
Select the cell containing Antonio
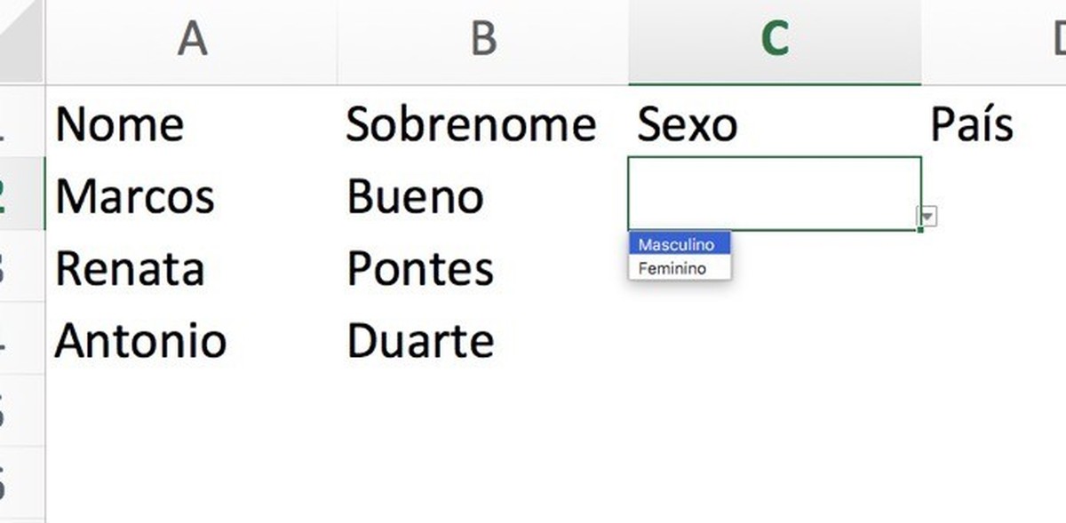139,339
